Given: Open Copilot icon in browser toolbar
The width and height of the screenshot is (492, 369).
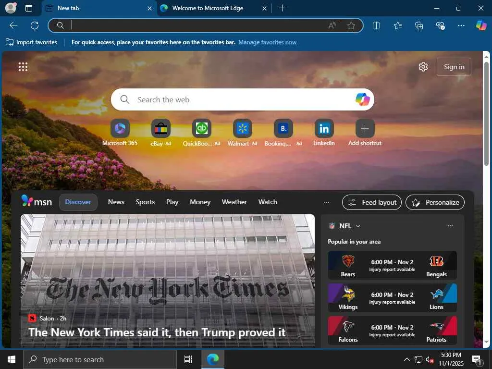Looking at the screenshot, I should pos(481,25).
